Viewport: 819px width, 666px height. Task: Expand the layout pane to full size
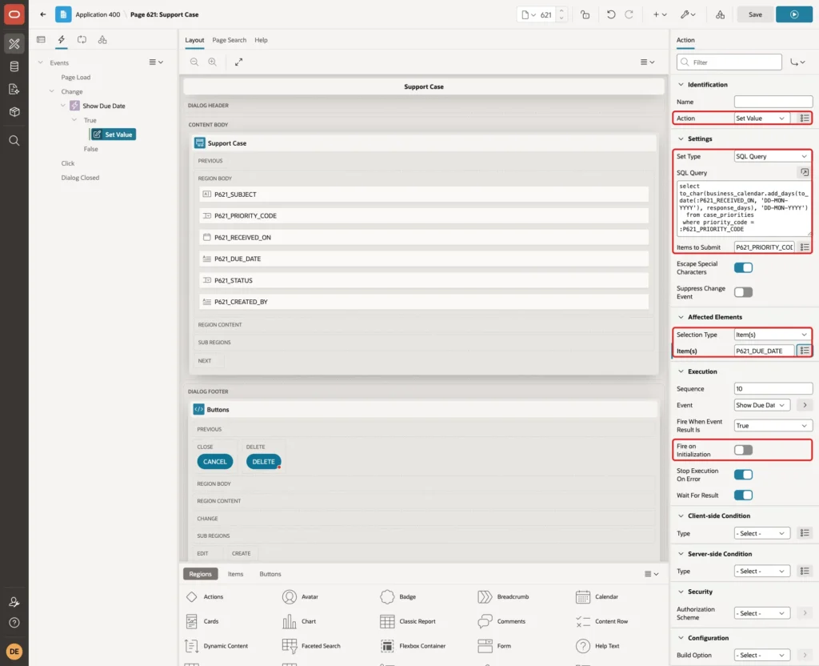238,62
